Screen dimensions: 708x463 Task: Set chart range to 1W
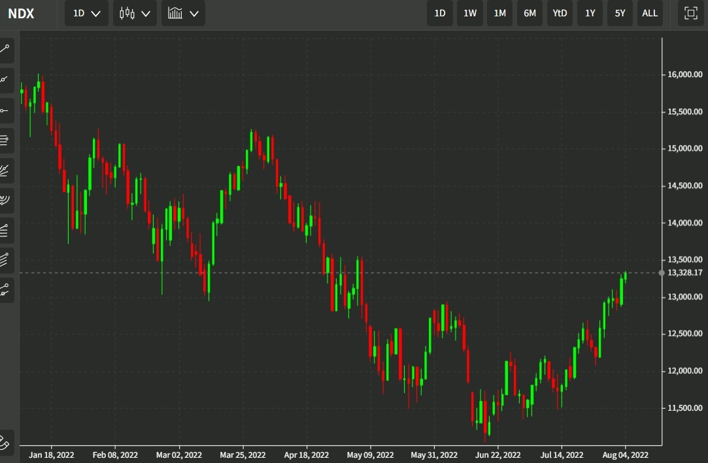pyautogui.click(x=470, y=13)
